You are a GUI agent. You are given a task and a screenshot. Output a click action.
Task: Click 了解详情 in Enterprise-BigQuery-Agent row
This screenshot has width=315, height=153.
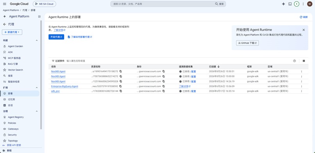pyautogui.click(x=184, y=86)
